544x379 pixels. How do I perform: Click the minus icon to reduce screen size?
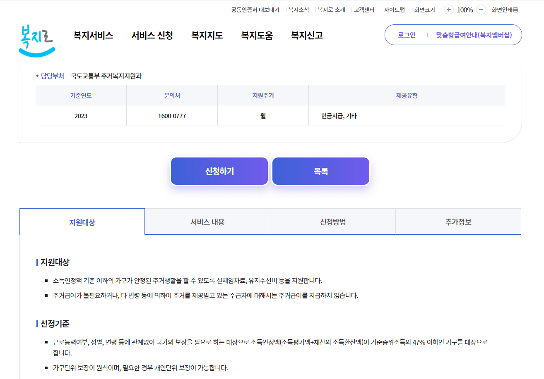(481, 9)
